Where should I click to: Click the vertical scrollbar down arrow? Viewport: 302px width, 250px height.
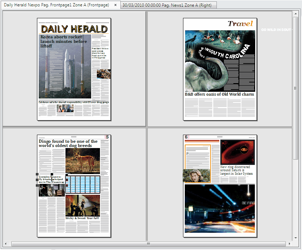click(296, 238)
